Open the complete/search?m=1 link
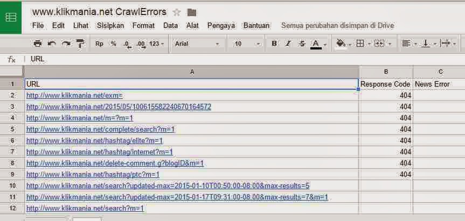The height and width of the screenshot is (221, 465). pyautogui.click(x=101, y=129)
